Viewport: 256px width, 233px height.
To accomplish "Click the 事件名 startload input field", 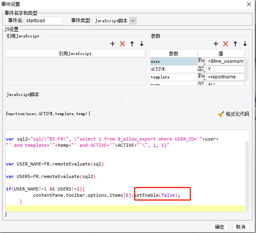I will (43, 21).
